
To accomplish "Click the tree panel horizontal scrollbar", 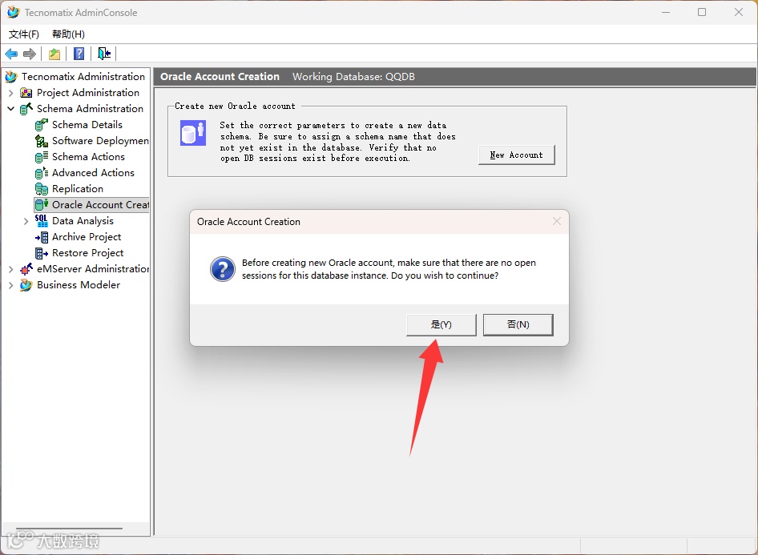I will point(69,529).
